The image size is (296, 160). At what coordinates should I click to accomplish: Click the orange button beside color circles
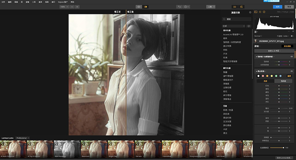pyautogui.click(x=289, y=76)
